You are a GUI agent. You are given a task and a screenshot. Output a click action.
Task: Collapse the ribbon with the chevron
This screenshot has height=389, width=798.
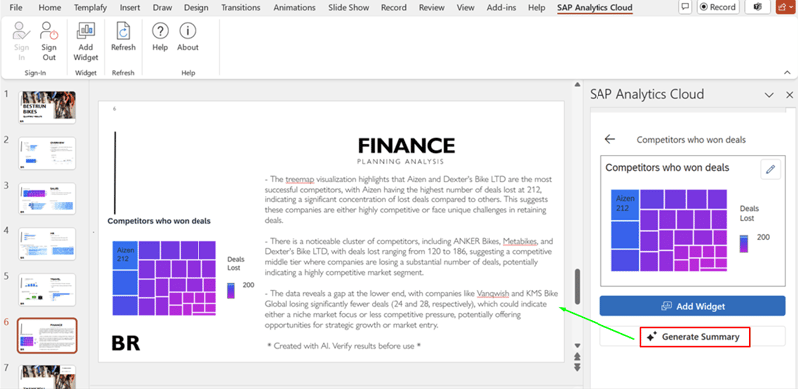click(786, 72)
